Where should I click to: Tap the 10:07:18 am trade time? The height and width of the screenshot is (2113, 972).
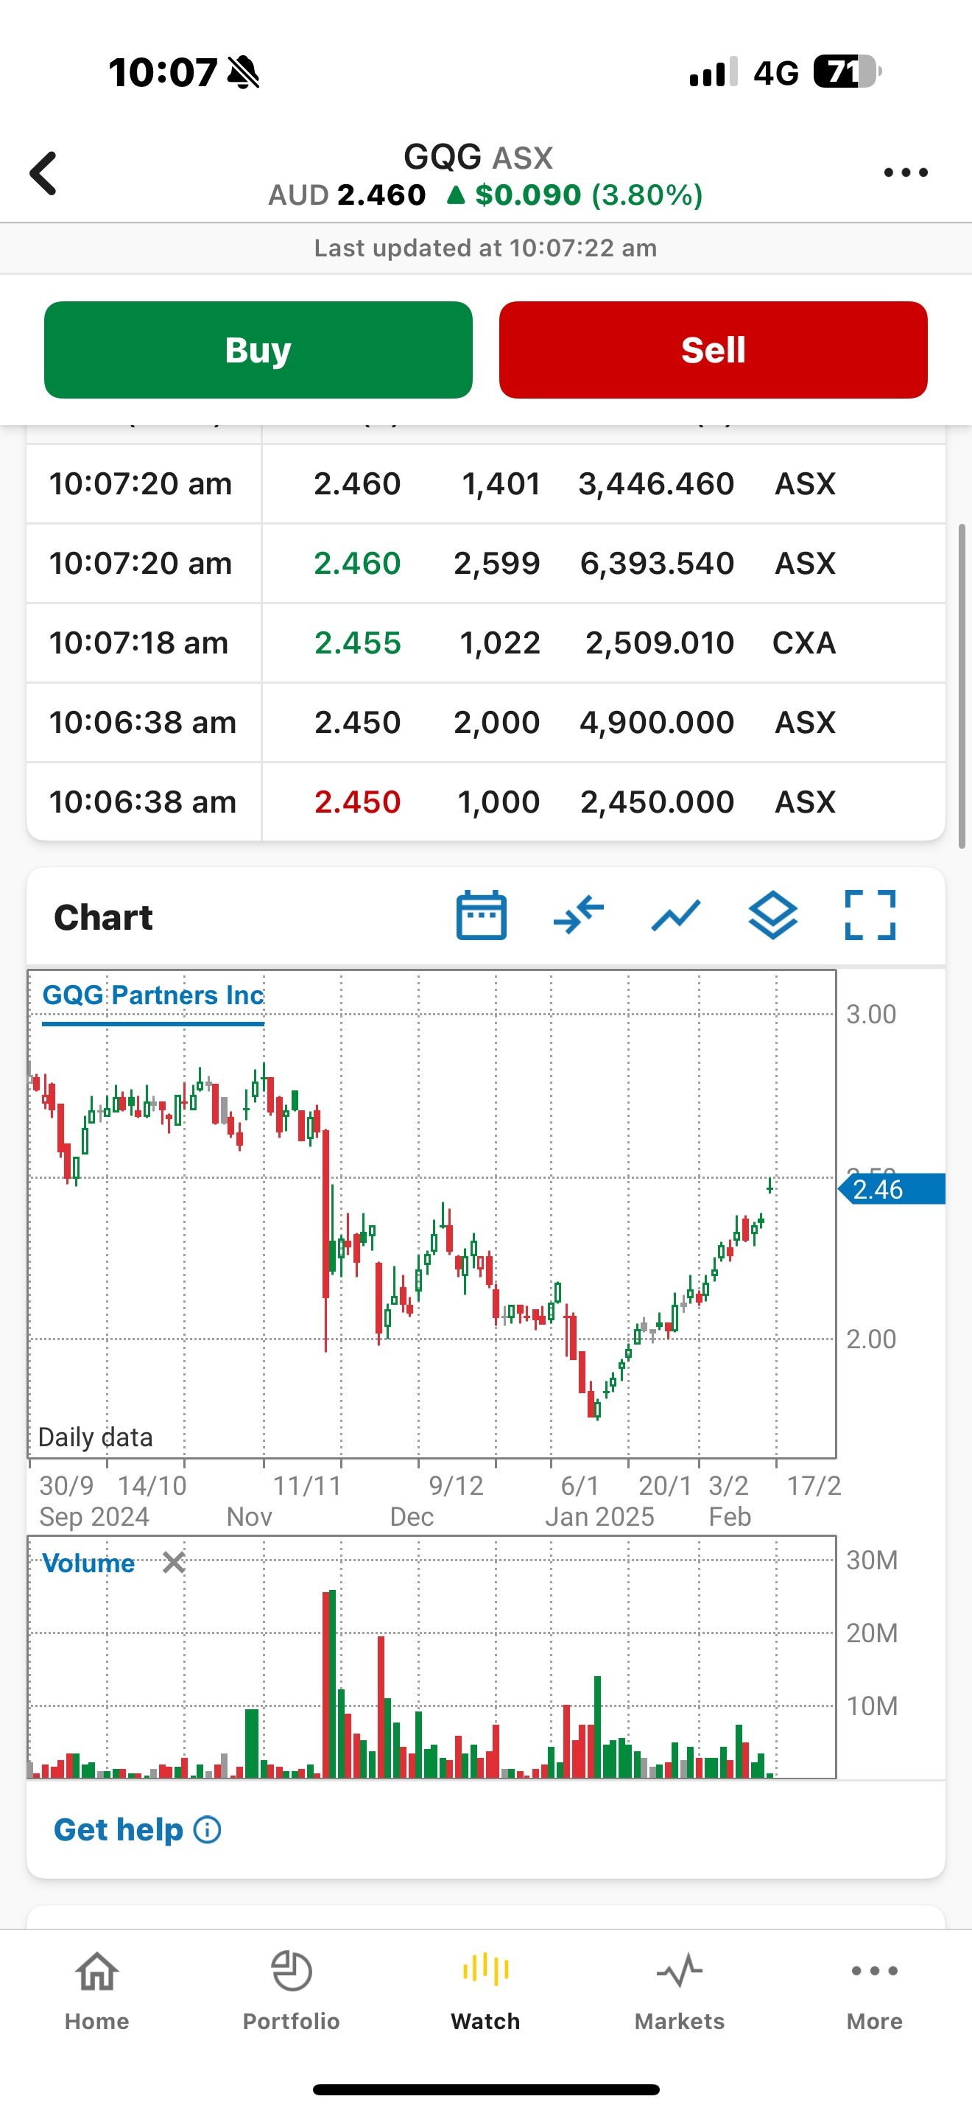point(138,643)
